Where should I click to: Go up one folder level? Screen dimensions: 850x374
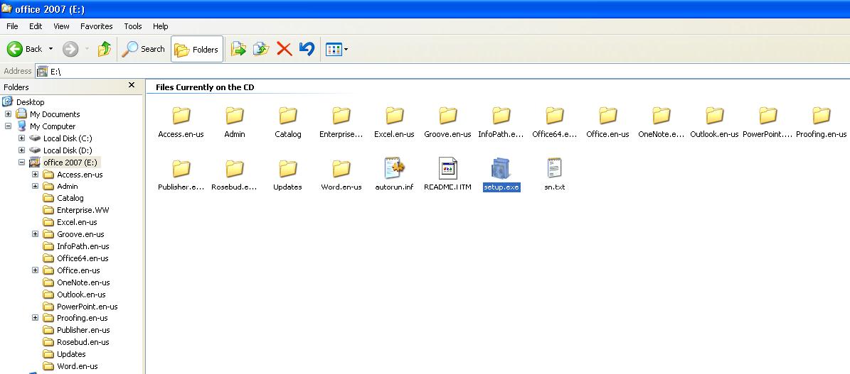[105, 49]
